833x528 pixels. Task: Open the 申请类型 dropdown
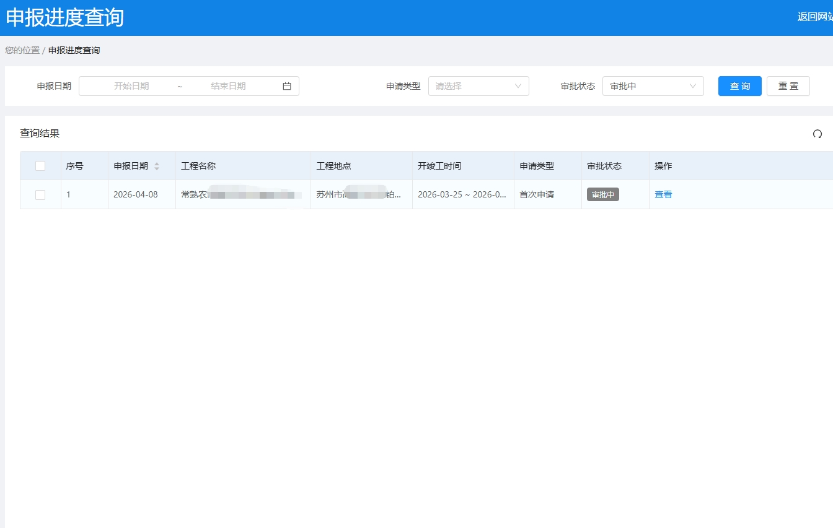pos(478,86)
